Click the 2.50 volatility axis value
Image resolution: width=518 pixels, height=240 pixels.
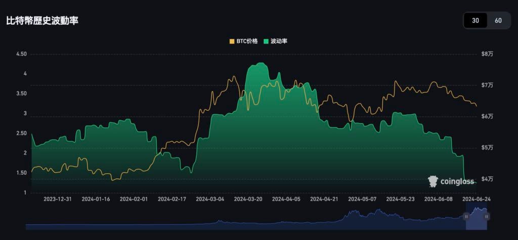[x=21, y=133]
